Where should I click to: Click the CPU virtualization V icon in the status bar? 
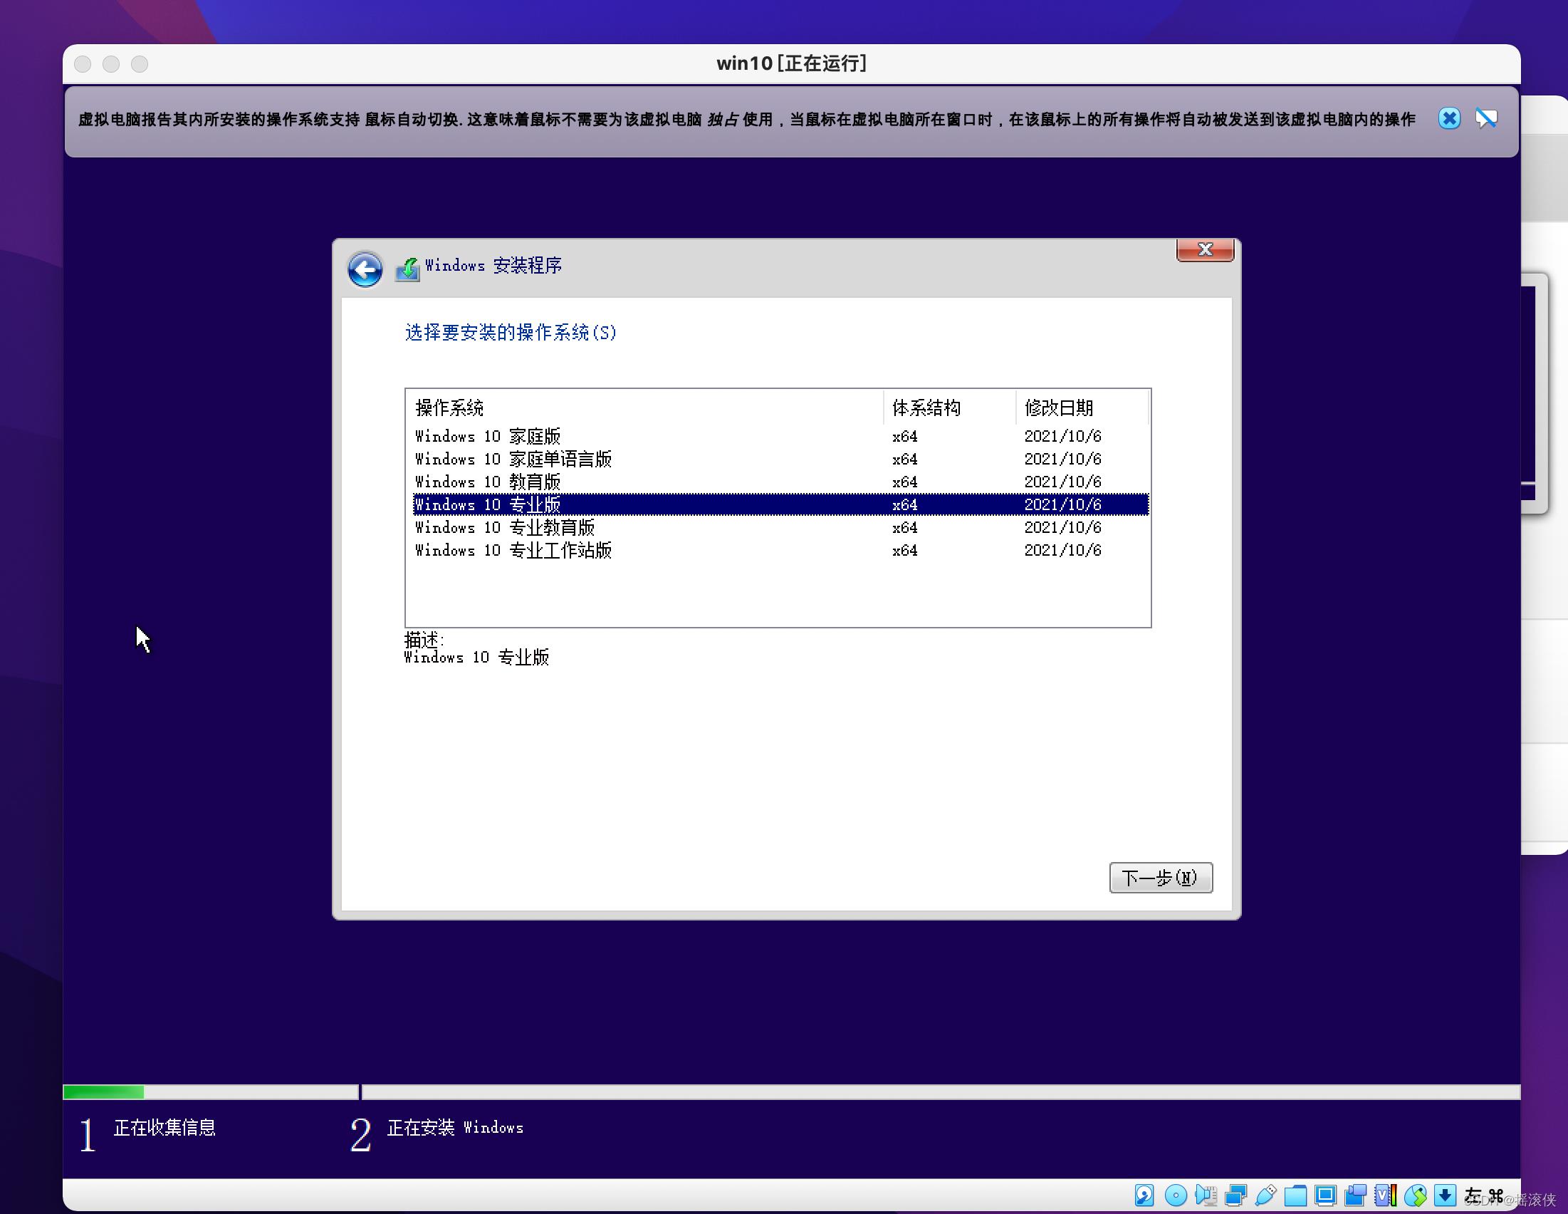(x=1386, y=1195)
